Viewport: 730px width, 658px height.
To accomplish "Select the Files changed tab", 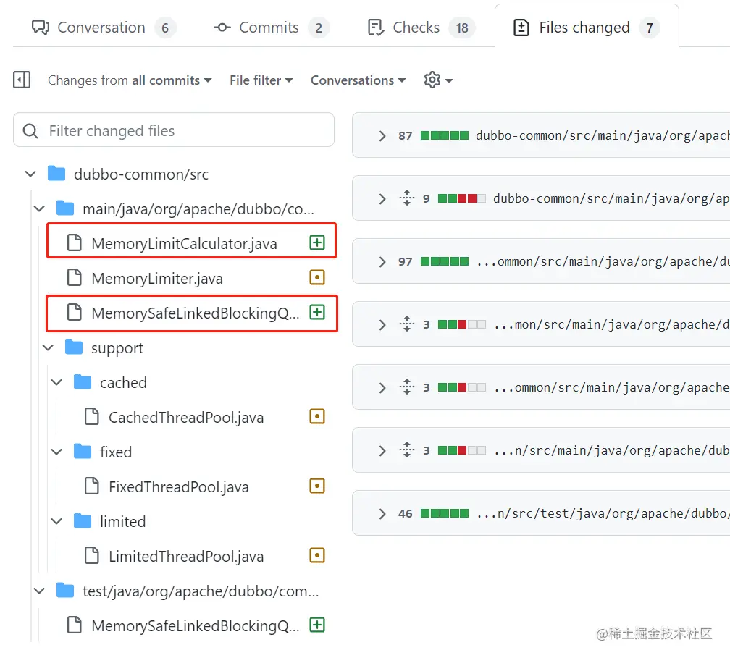I will [x=586, y=28].
